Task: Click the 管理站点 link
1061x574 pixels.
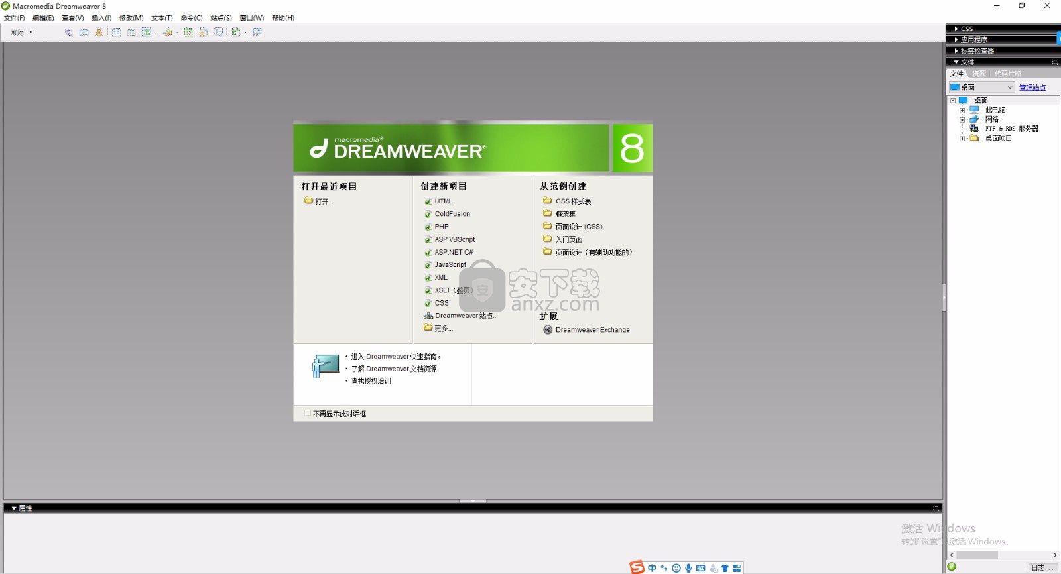Action: click(x=1032, y=87)
